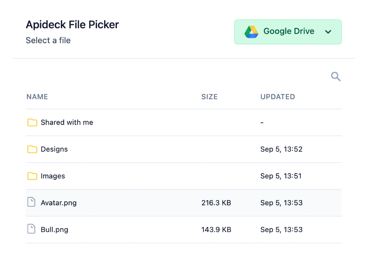The width and height of the screenshot is (367, 255).
Task: Sort by the NAME column header
Action: coord(37,97)
